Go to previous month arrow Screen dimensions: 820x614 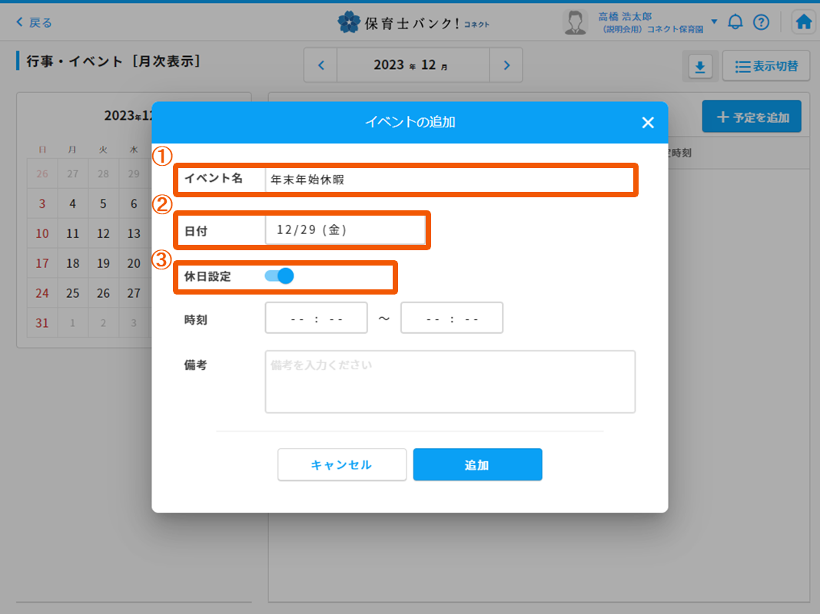321,65
